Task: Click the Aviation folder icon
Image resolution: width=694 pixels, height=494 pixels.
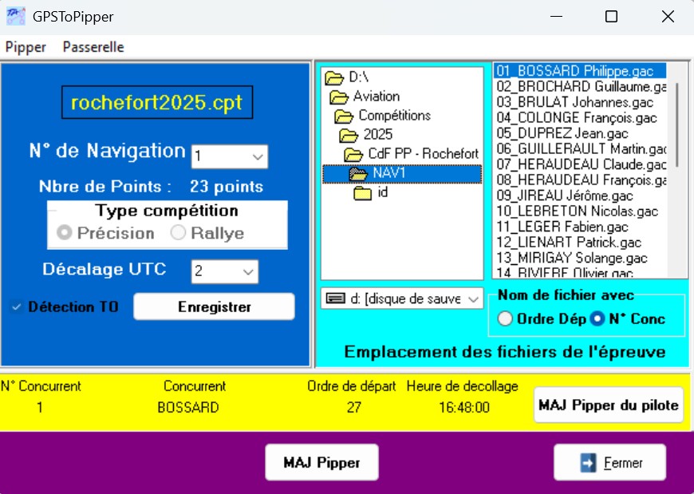Action: pyautogui.click(x=341, y=97)
